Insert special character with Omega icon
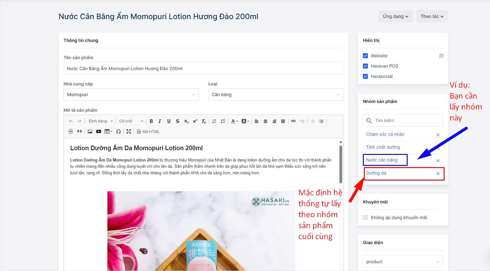 (x=118, y=132)
